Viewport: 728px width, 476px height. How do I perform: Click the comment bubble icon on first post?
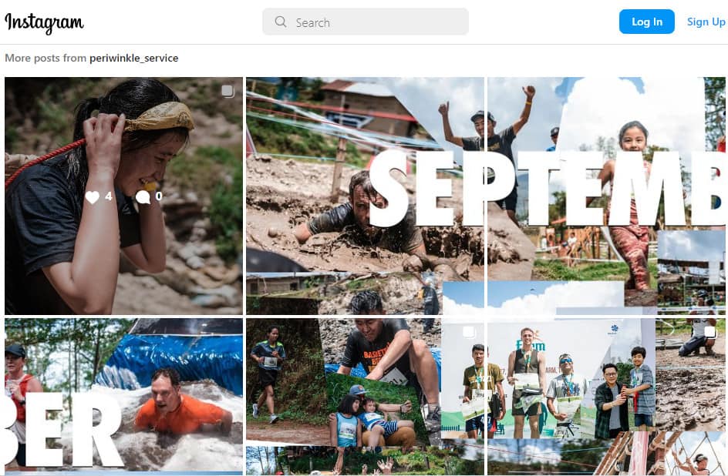[x=143, y=197]
